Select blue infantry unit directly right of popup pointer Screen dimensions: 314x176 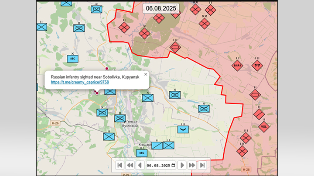tap(110, 92)
